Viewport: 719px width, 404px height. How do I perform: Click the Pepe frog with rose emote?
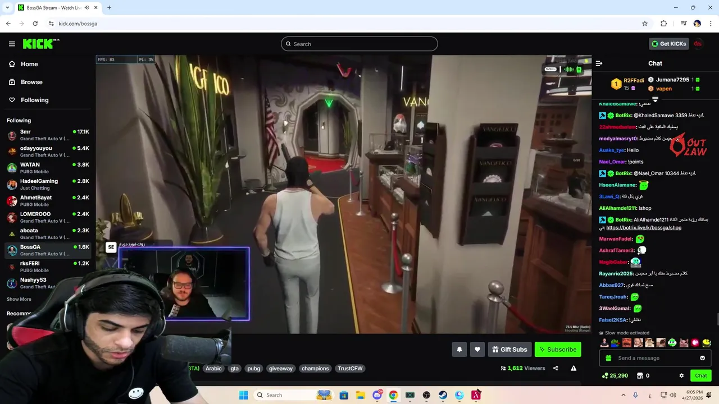(616, 343)
